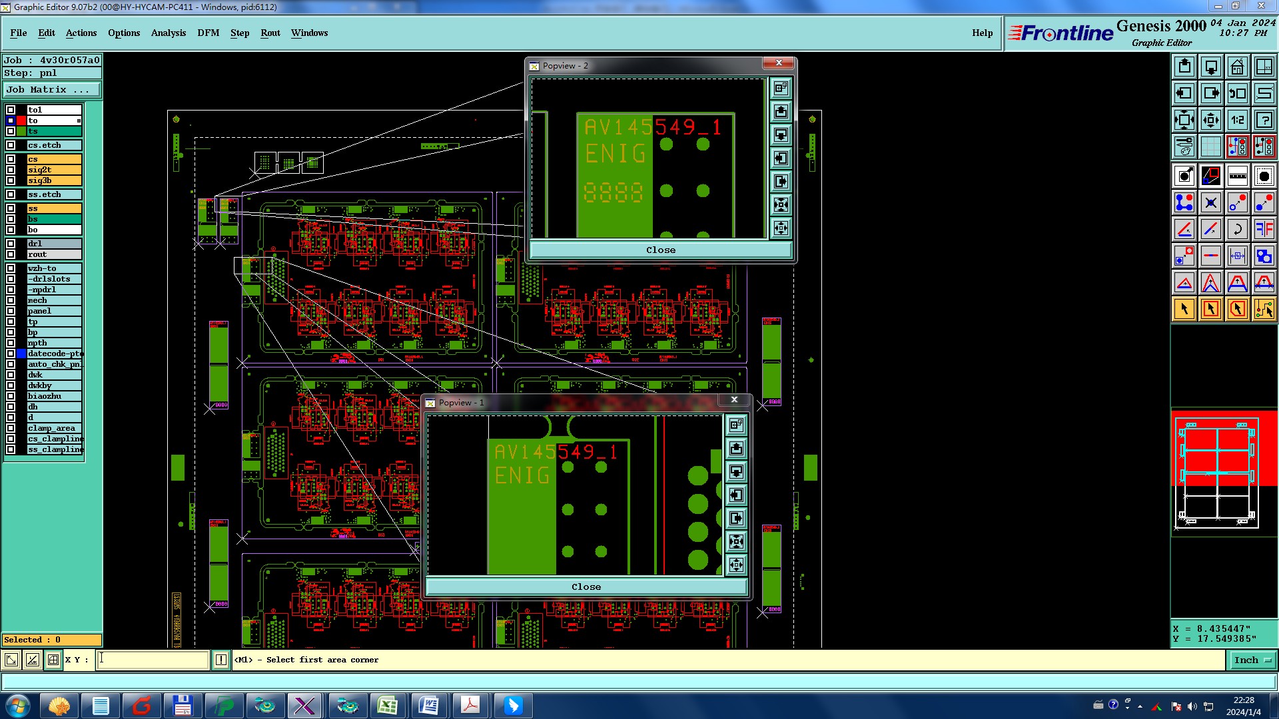This screenshot has width=1279, height=719.
Task: Open the File menu
Action: click(x=19, y=33)
